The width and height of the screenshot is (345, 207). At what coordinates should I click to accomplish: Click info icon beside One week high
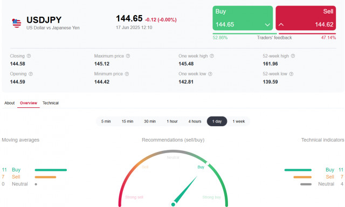pos(212,56)
